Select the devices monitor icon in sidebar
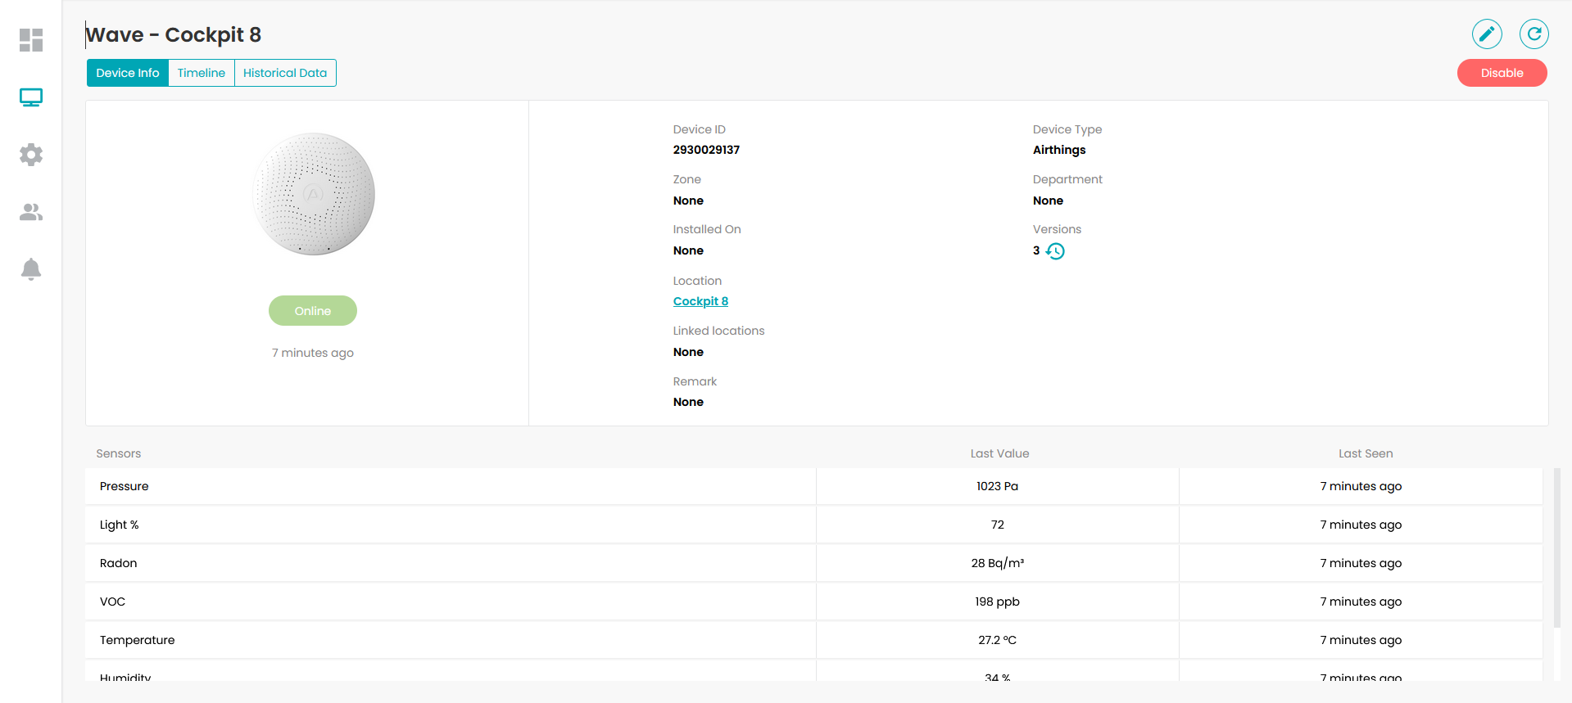This screenshot has height=703, width=1572. tap(31, 97)
